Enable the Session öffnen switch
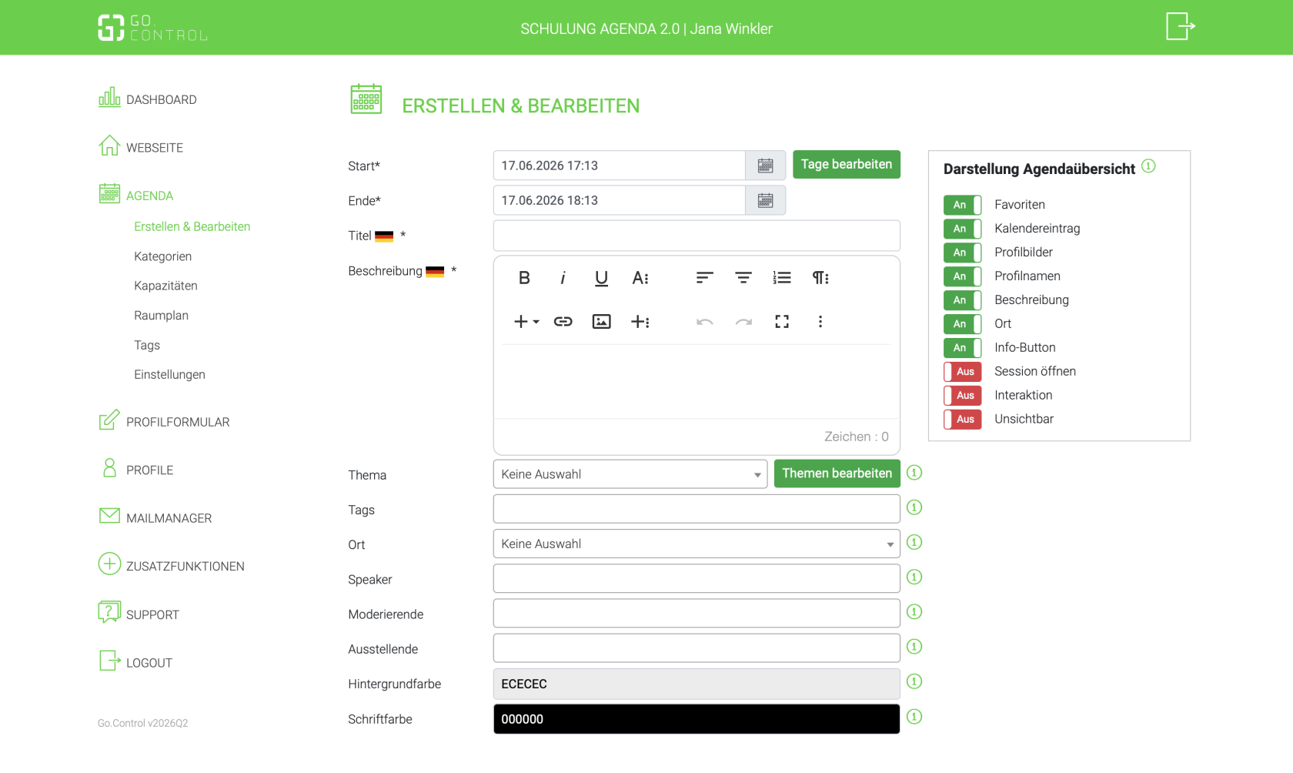The image size is (1293, 773). pos(962,372)
